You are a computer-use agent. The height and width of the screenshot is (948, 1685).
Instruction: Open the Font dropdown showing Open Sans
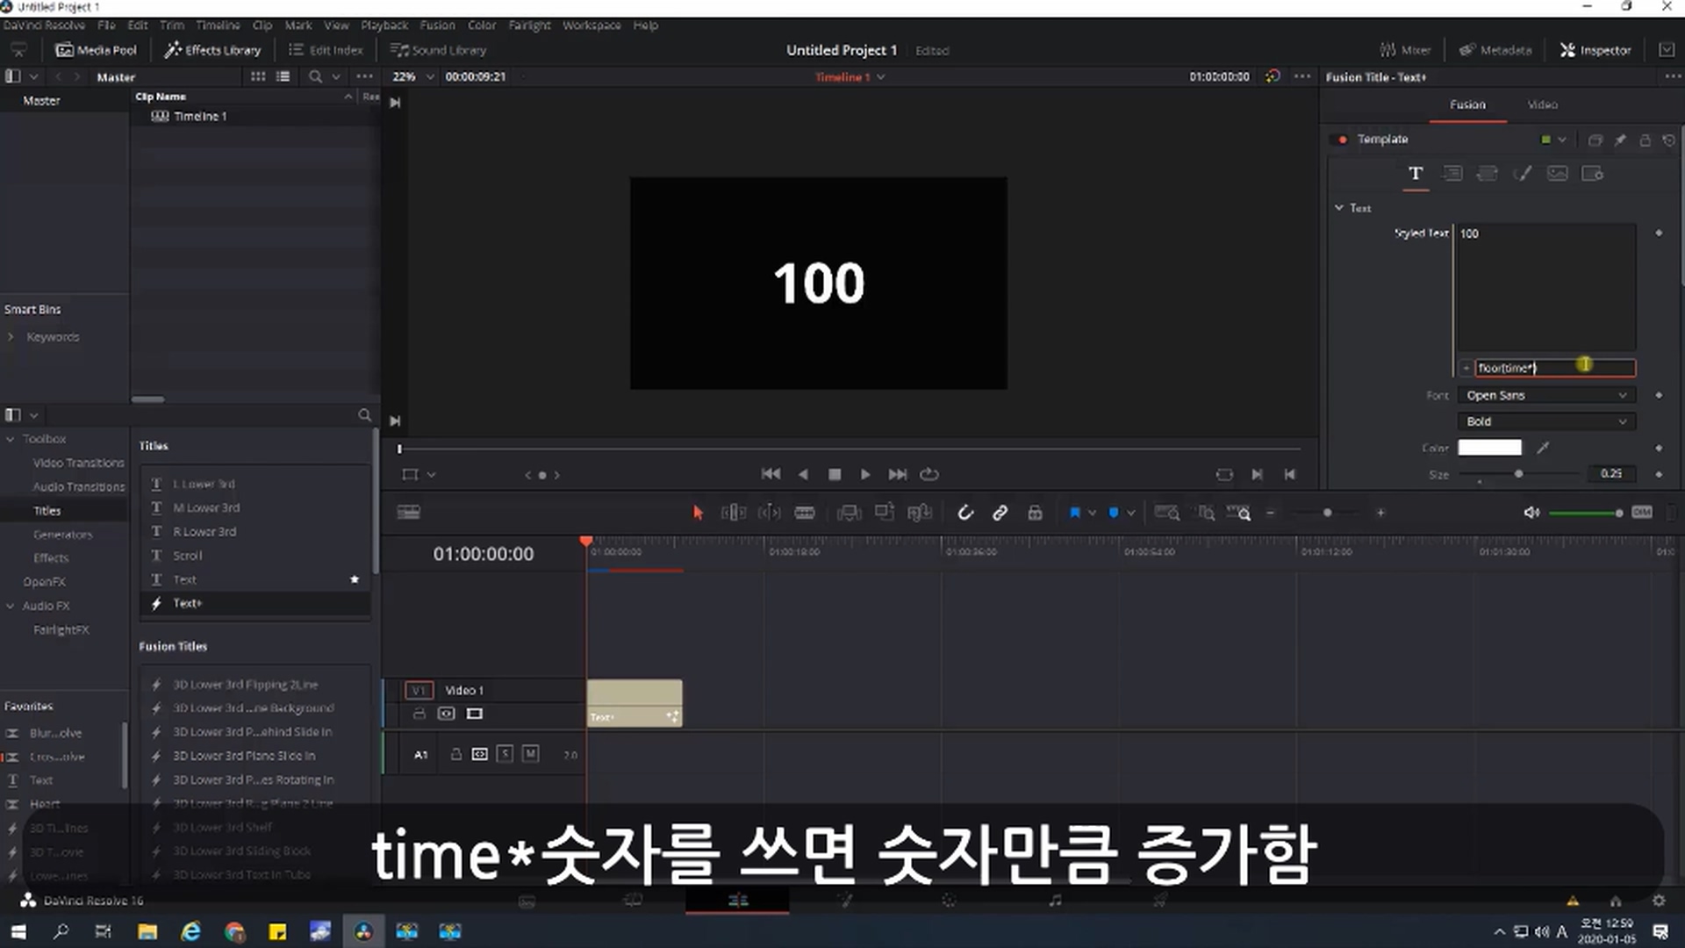click(1546, 395)
